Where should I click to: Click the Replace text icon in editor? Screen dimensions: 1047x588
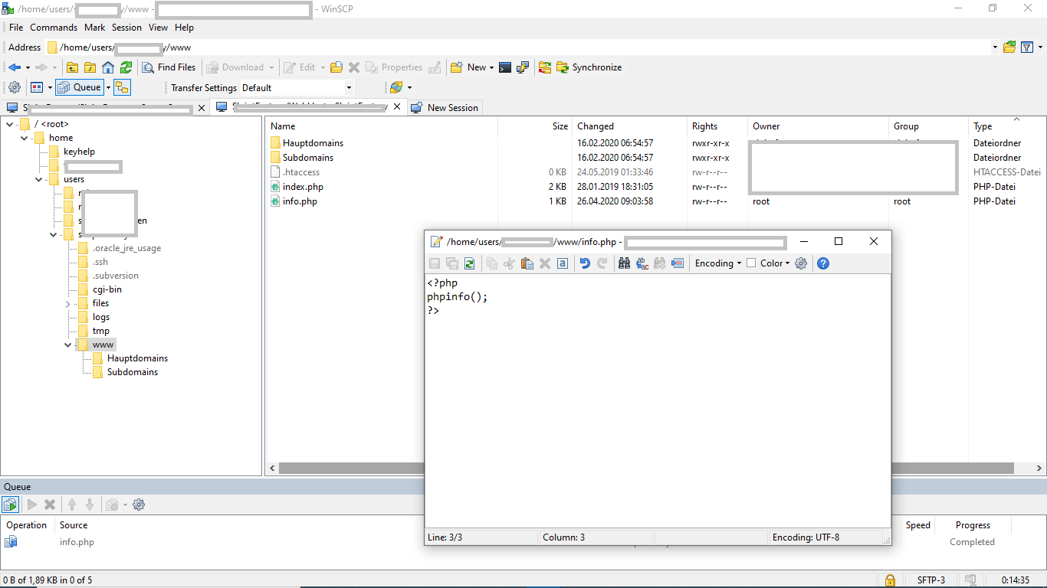point(642,263)
